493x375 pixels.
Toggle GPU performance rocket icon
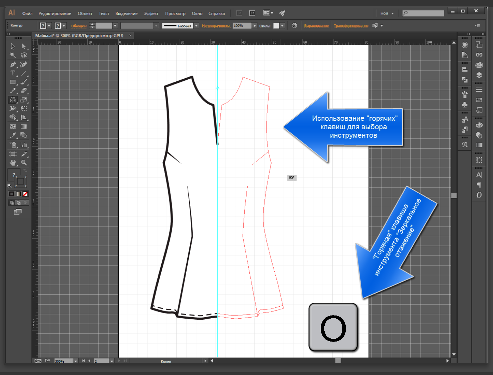coord(282,13)
